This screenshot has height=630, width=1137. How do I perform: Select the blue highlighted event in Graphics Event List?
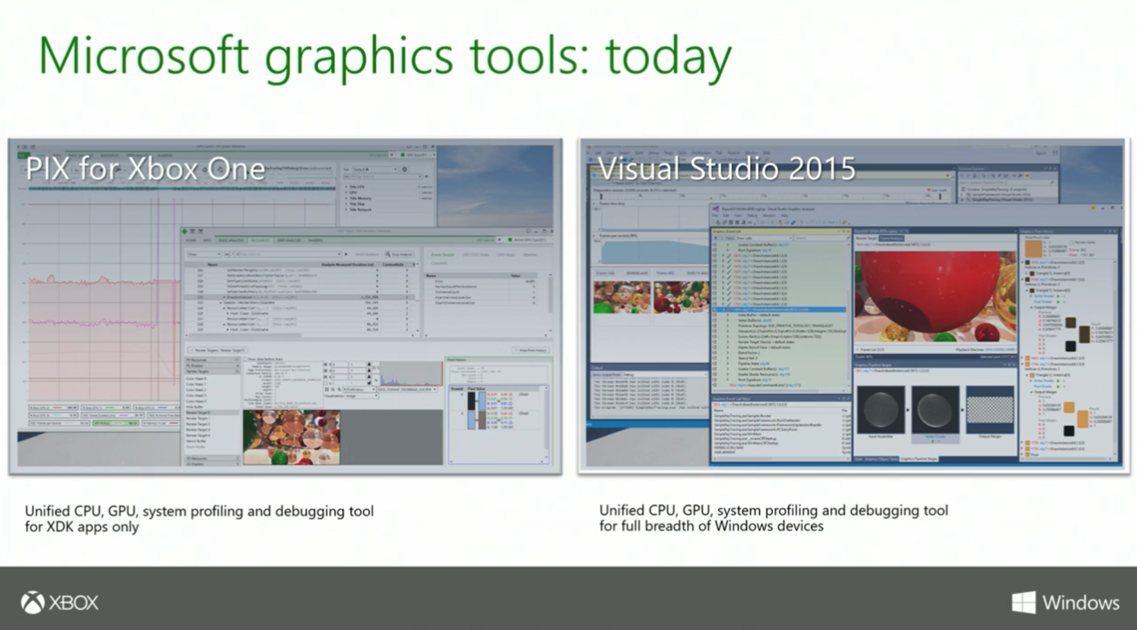pyautogui.click(x=779, y=310)
